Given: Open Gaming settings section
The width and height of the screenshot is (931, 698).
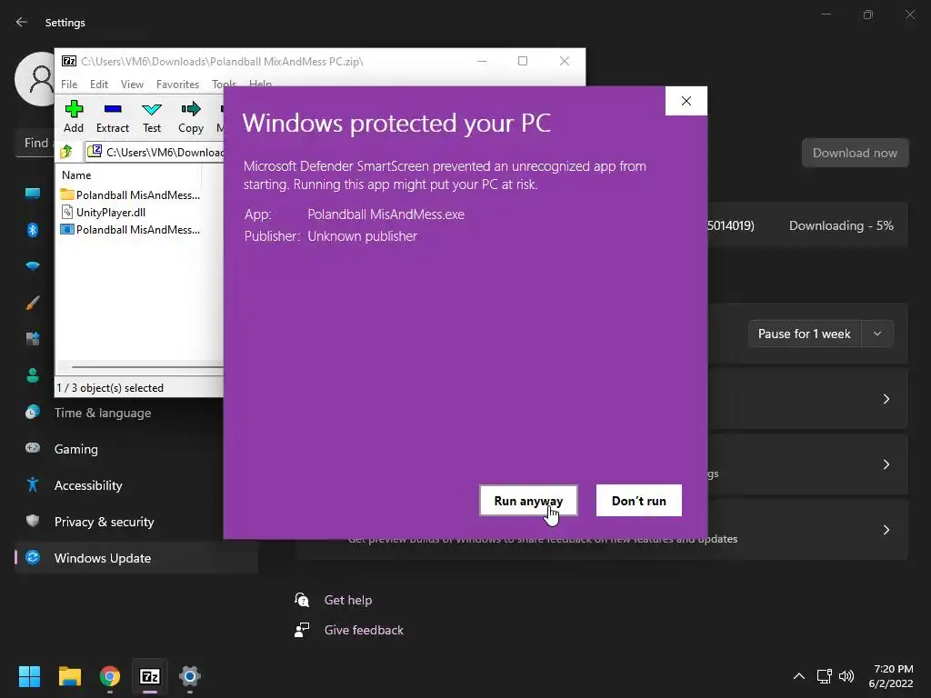Looking at the screenshot, I should pos(76,449).
